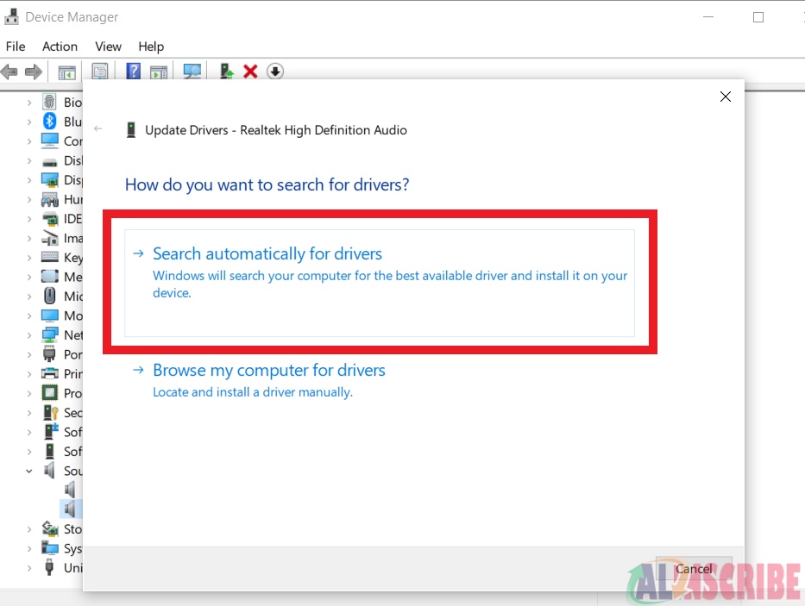Click the dialog's back arrow

click(98, 128)
